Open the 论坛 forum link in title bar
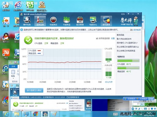 coord(123,14)
